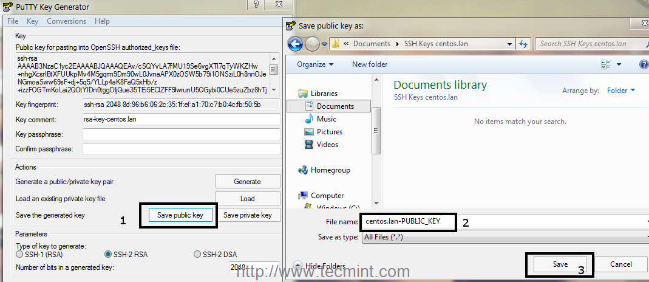Click the Search SSH Keys centos.lan box
This screenshot has width=649, height=282.
pos(592,44)
